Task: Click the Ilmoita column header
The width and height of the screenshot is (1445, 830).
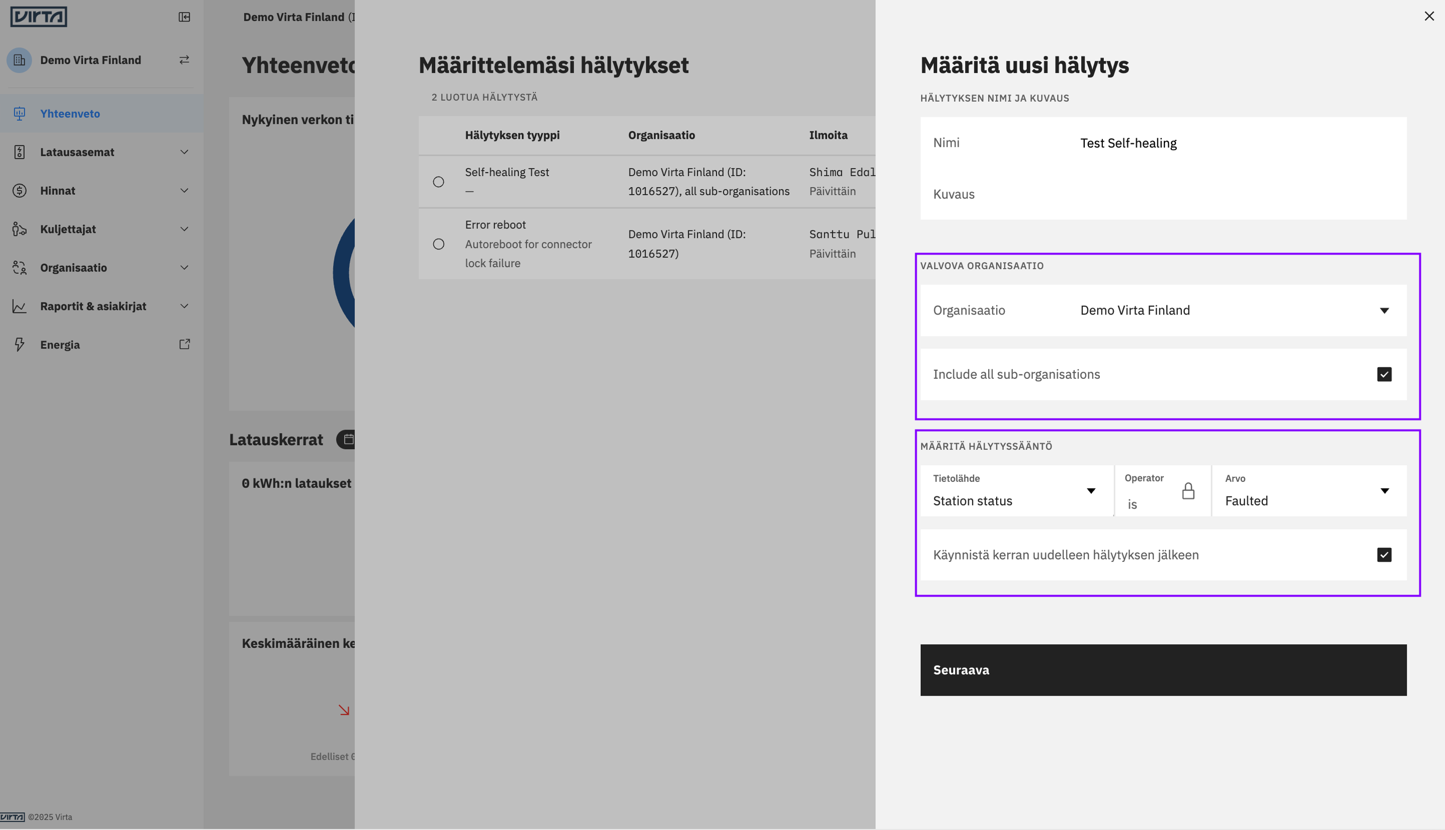Action: (828, 135)
